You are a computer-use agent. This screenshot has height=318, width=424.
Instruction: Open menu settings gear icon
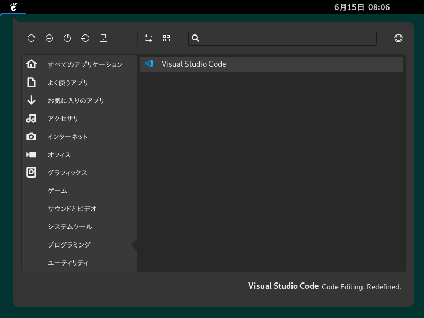399,38
